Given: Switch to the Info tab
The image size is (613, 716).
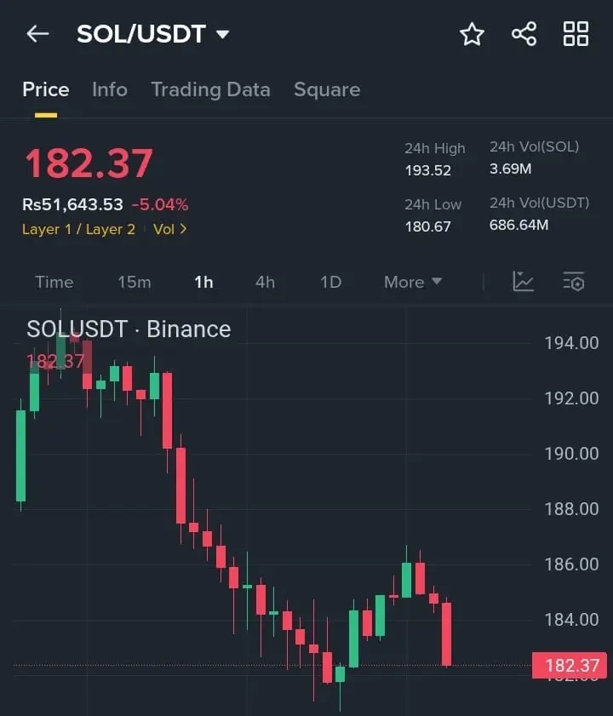Looking at the screenshot, I should [110, 89].
